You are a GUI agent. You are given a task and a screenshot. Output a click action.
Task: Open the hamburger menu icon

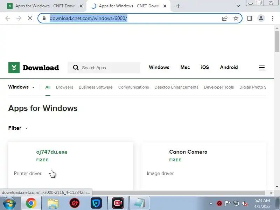(262, 68)
